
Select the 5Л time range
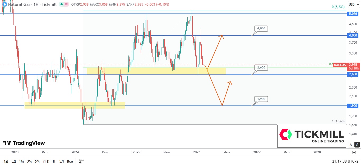[62, 161]
